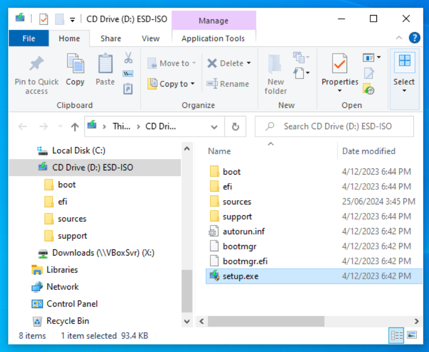Open the Delete dropdown arrow
Viewport: 429px width, 352px height.
249,63
